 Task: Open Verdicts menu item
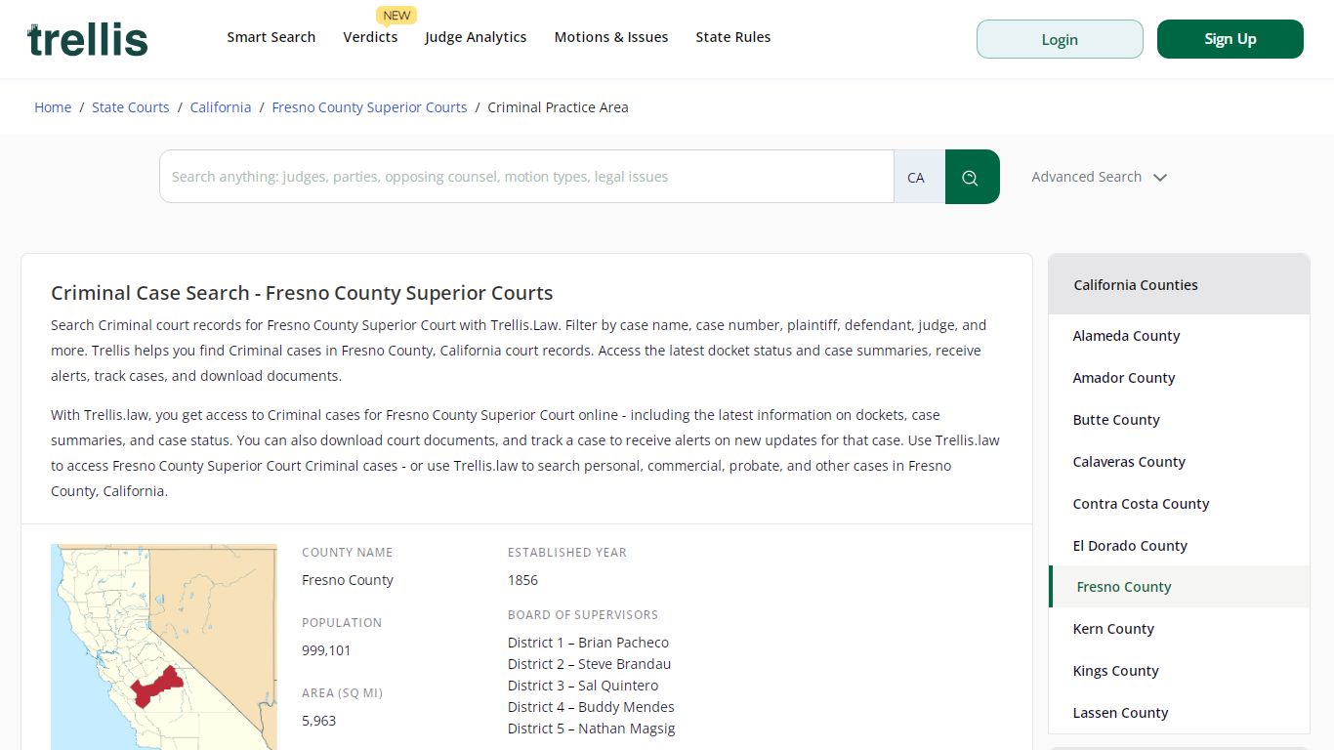(x=370, y=37)
